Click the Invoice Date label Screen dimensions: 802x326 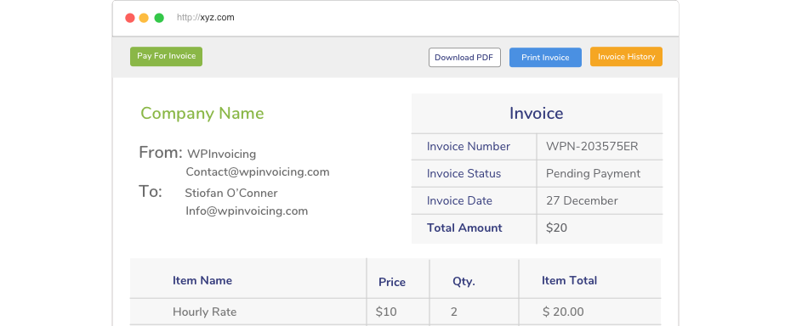[459, 200]
